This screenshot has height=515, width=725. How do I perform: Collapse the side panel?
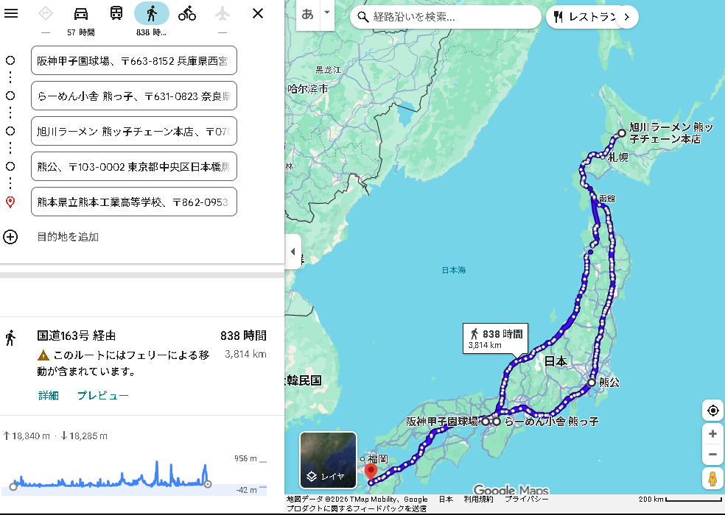coord(293,252)
